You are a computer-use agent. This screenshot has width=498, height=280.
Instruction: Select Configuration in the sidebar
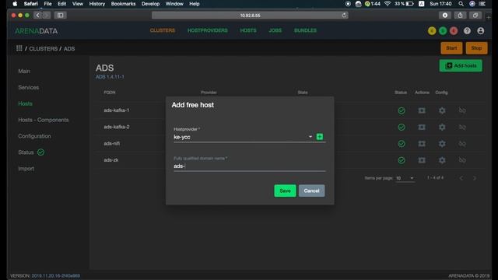coord(34,136)
